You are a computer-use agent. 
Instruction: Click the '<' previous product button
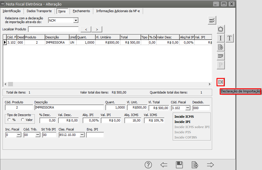point(86,29)
